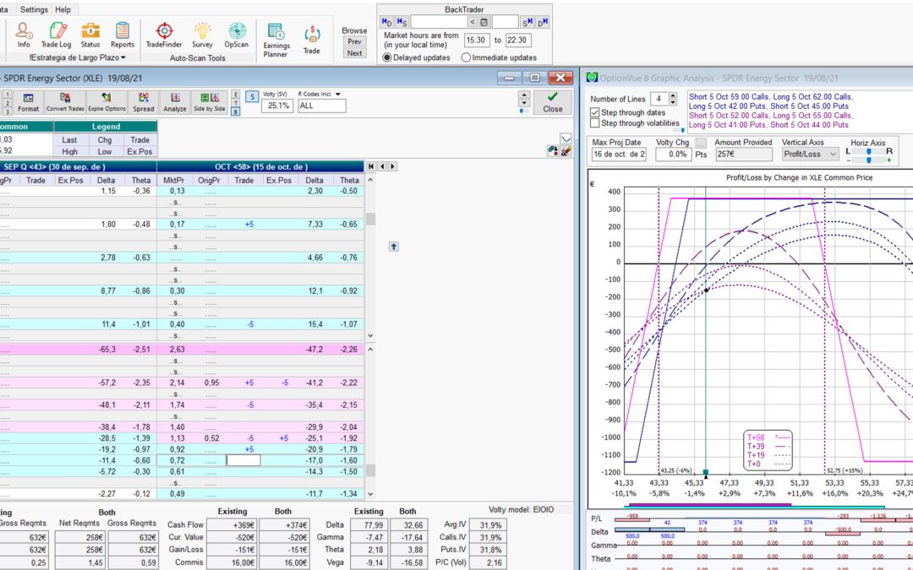
Task: Toggle the S volatility mode button
Action: pos(252,96)
